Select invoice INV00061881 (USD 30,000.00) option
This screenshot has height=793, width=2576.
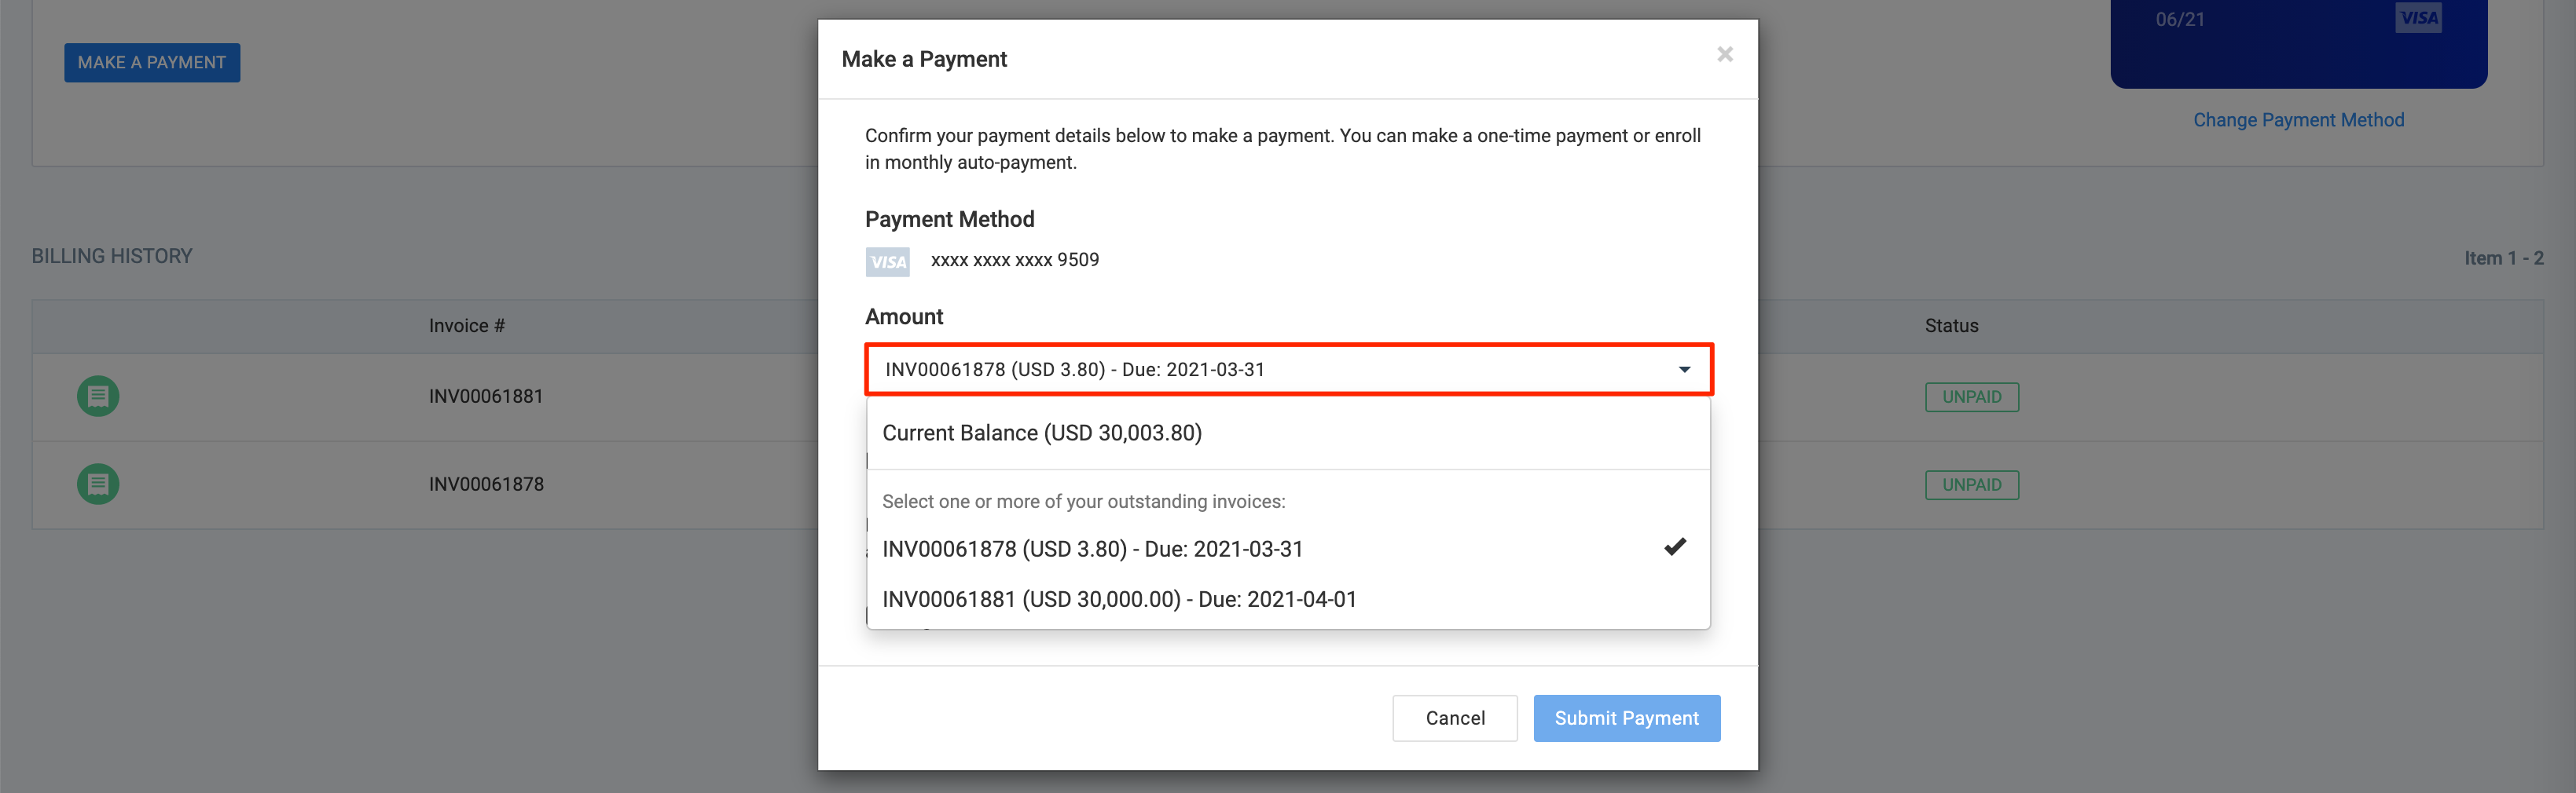[x=1288, y=599]
